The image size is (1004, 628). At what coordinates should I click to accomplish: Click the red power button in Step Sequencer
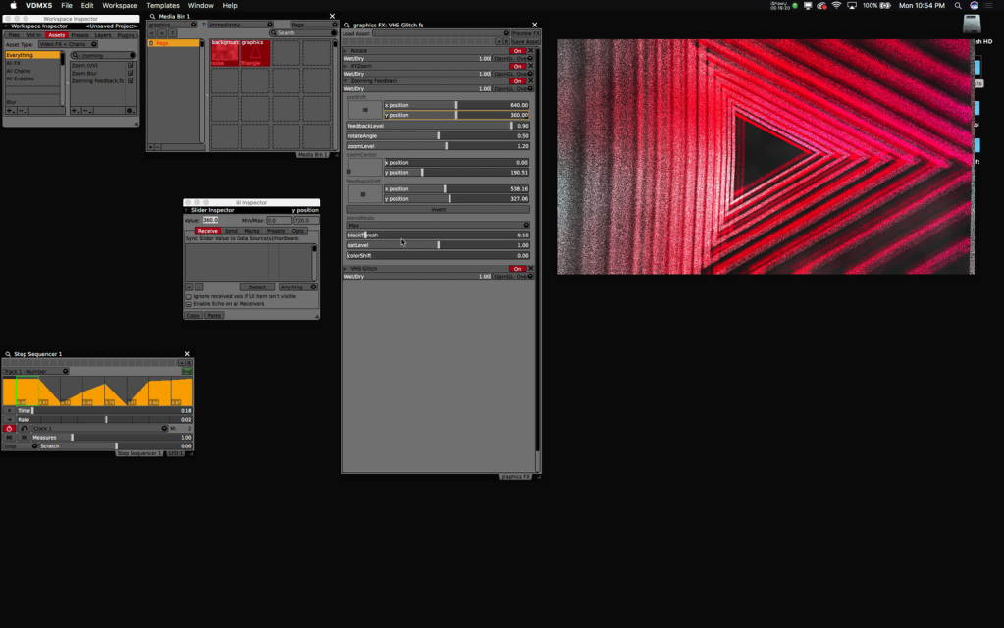10,429
